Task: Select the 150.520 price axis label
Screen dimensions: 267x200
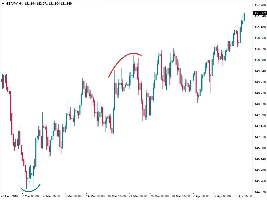Action: coord(260,49)
